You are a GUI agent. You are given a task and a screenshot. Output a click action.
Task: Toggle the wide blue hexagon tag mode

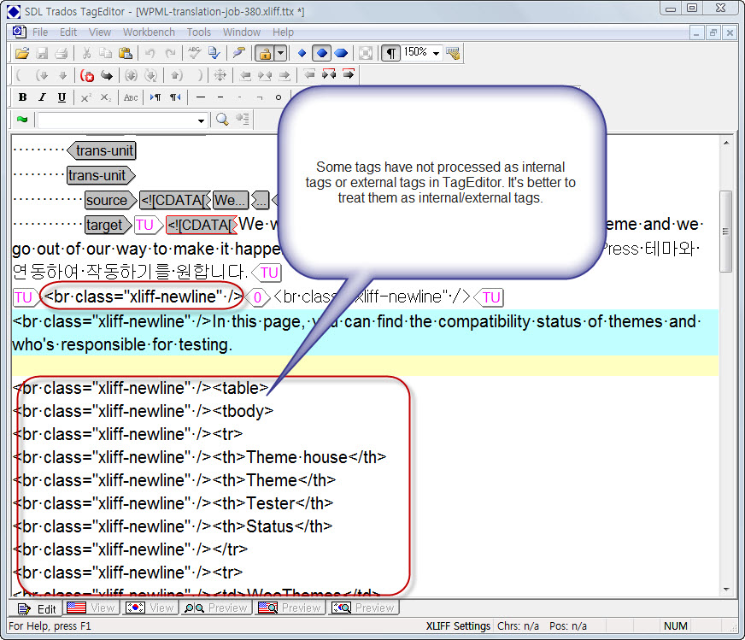(341, 53)
